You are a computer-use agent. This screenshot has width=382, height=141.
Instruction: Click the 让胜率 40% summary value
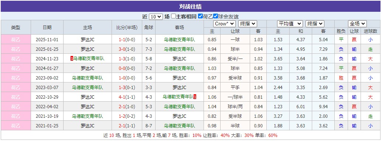pos(225,135)
